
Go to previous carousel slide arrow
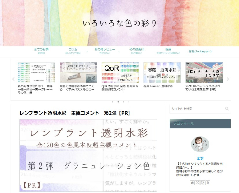pyautogui.click(x=13, y=79)
